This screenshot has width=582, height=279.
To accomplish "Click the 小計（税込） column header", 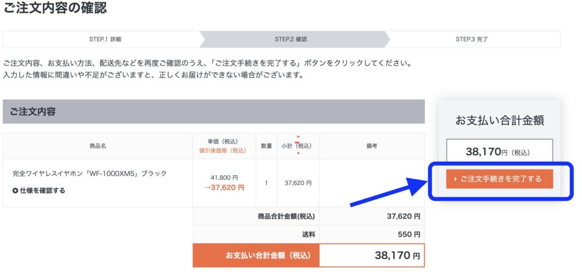I will coord(297,146).
